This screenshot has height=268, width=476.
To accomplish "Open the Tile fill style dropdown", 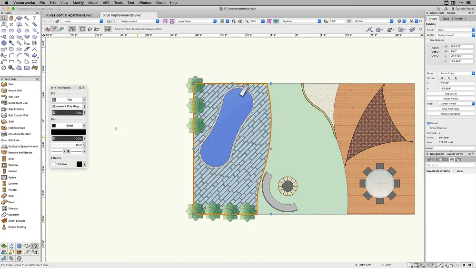I will click(x=69, y=100).
